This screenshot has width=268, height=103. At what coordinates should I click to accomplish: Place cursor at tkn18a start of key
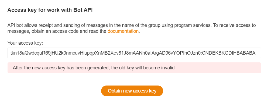tap(11, 53)
